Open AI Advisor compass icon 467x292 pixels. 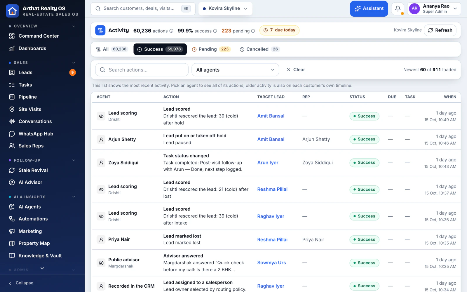pos(12,182)
